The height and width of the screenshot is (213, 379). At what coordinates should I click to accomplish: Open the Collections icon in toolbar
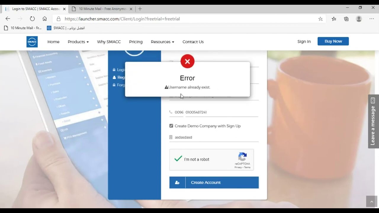click(346, 19)
